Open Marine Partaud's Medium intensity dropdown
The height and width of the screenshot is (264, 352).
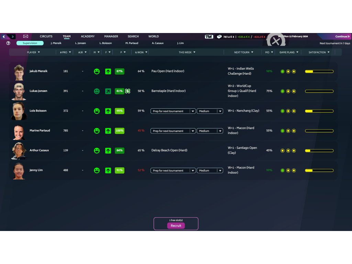(x=210, y=131)
